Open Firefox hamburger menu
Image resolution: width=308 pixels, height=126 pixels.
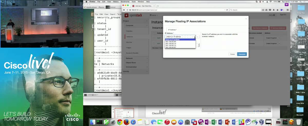coord(288,10)
